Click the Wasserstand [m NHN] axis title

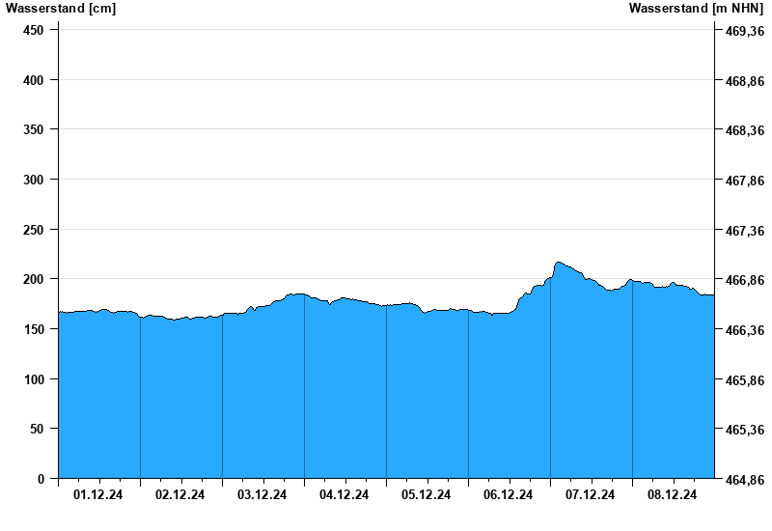[x=696, y=9]
